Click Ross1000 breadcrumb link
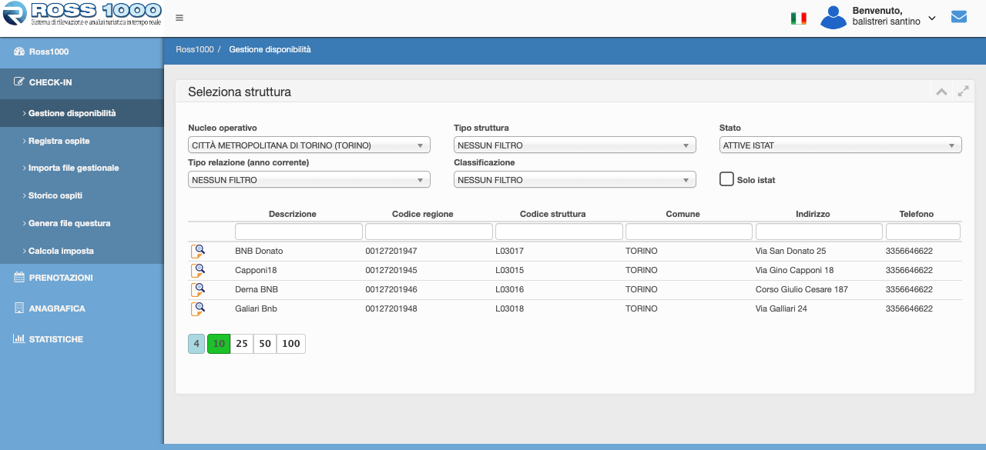The image size is (986, 450). (195, 49)
